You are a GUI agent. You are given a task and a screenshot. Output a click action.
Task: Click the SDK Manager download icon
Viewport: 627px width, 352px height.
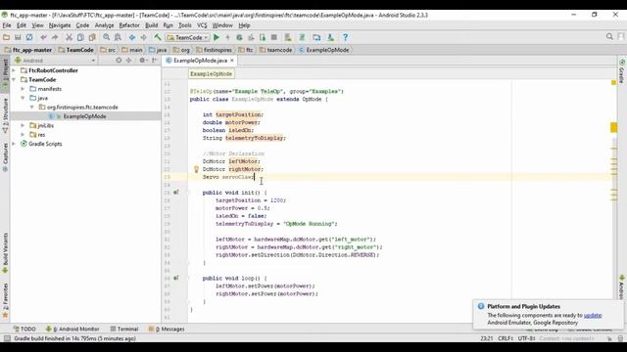click(x=330, y=37)
